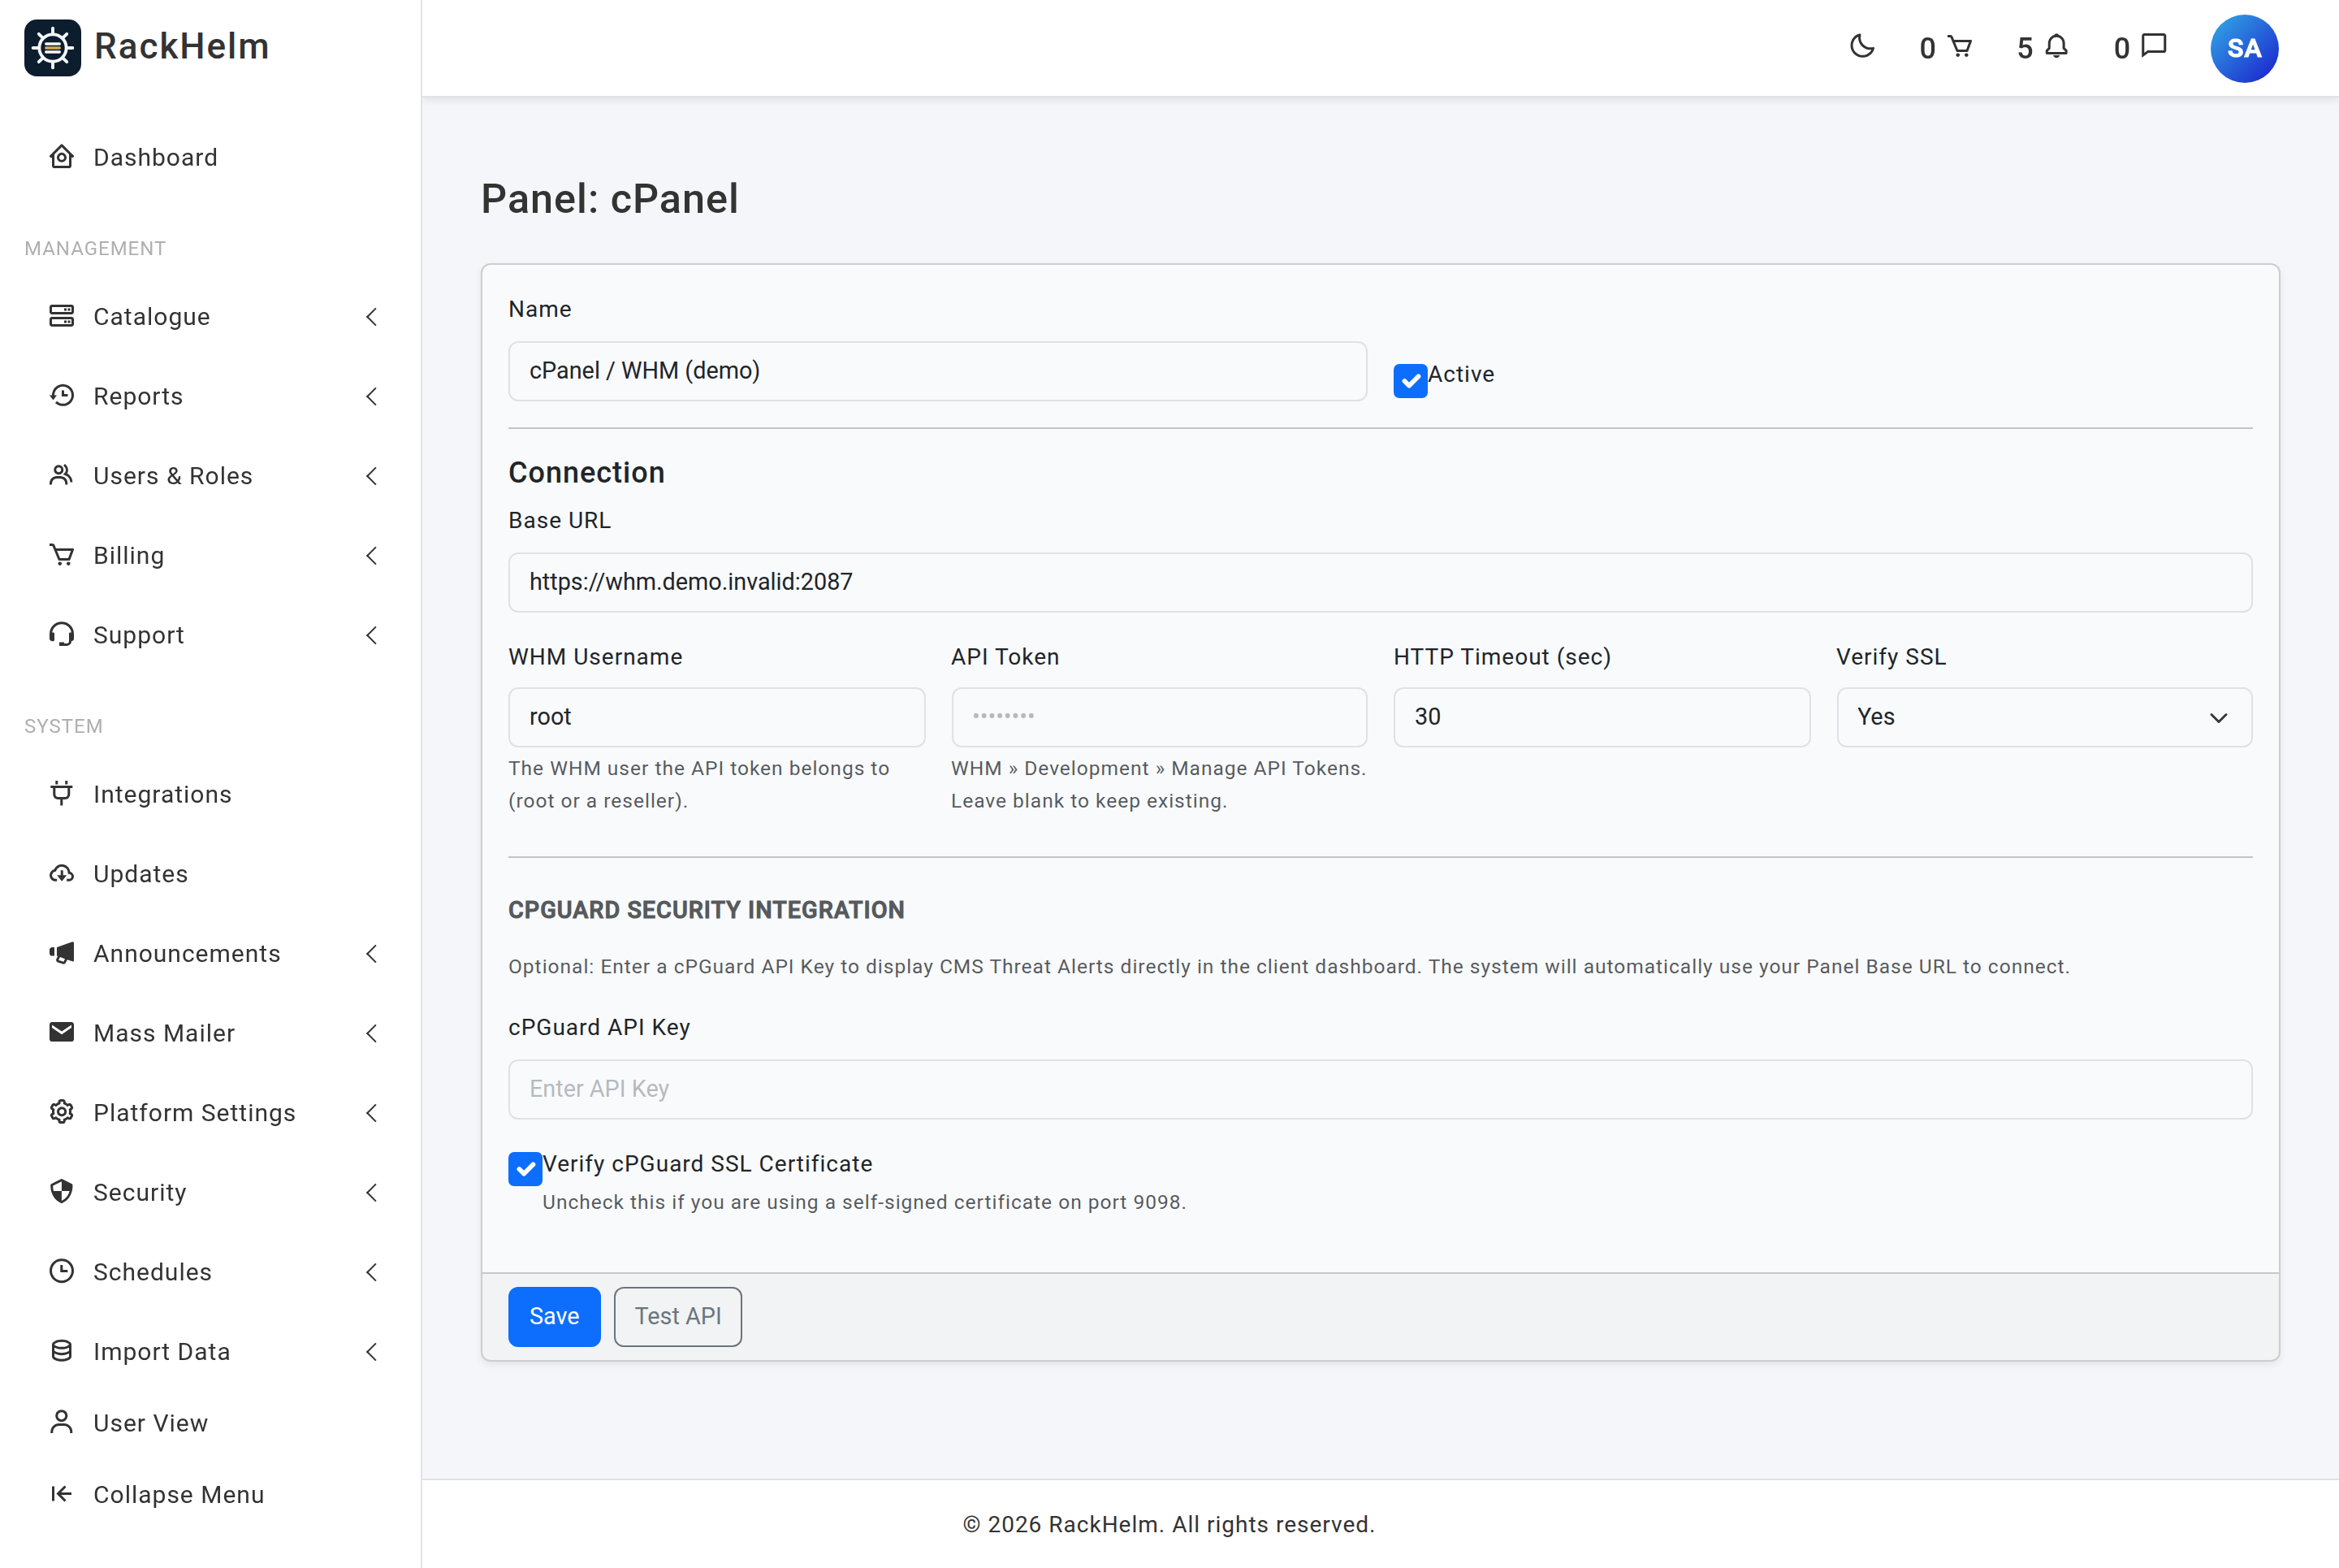2339x1568 pixels.
Task: Toggle dark mode with the moon icon
Action: [x=1861, y=47]
